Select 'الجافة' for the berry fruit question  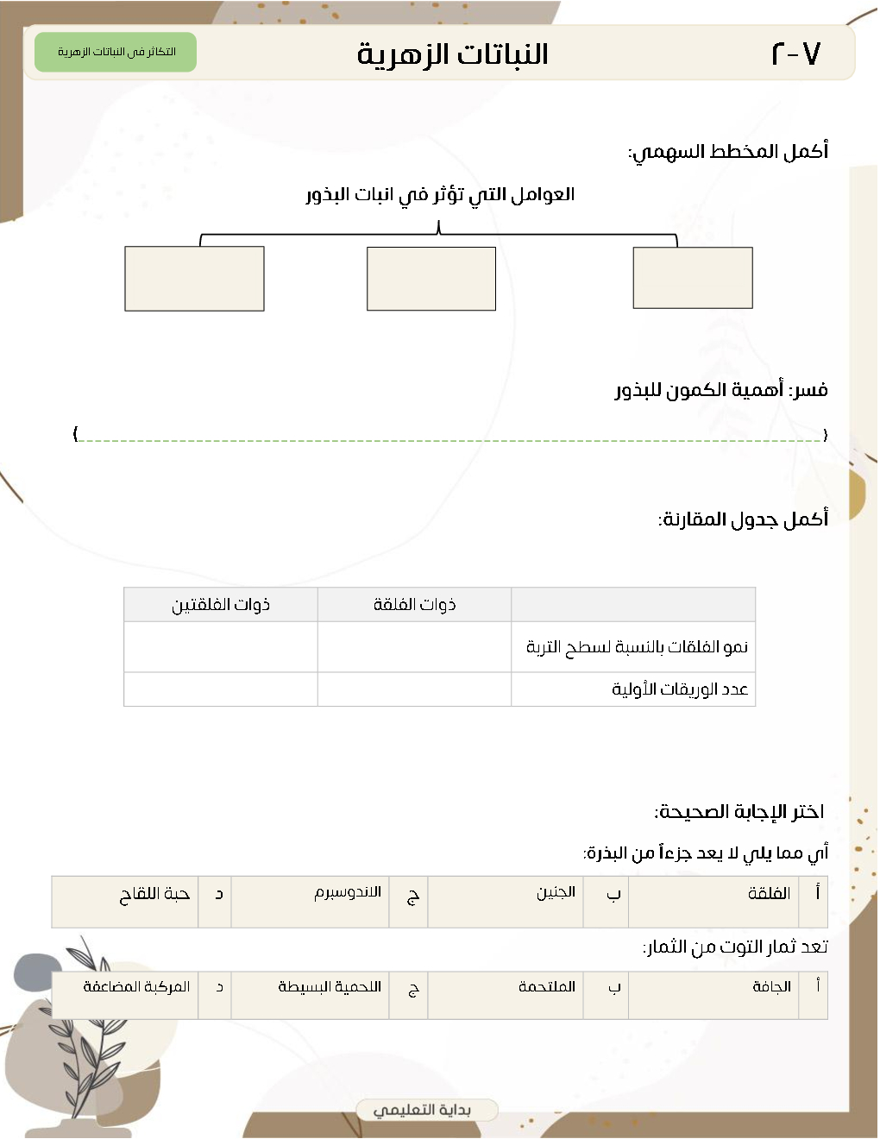pyautogui.click(x=771, y=987)
